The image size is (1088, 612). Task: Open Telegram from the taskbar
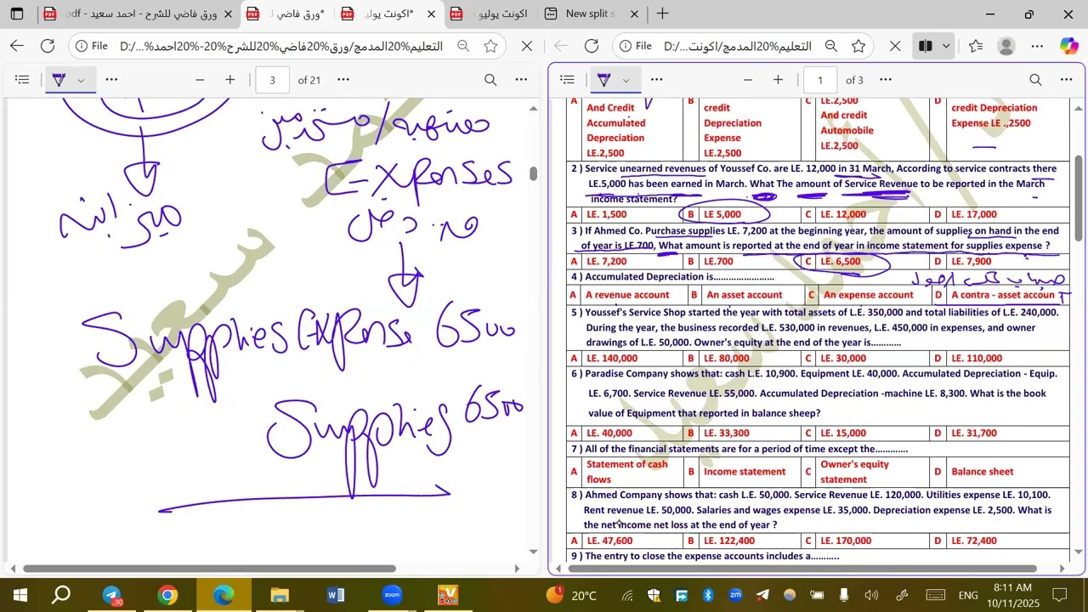pyautogui.click(x=112, y=595)
